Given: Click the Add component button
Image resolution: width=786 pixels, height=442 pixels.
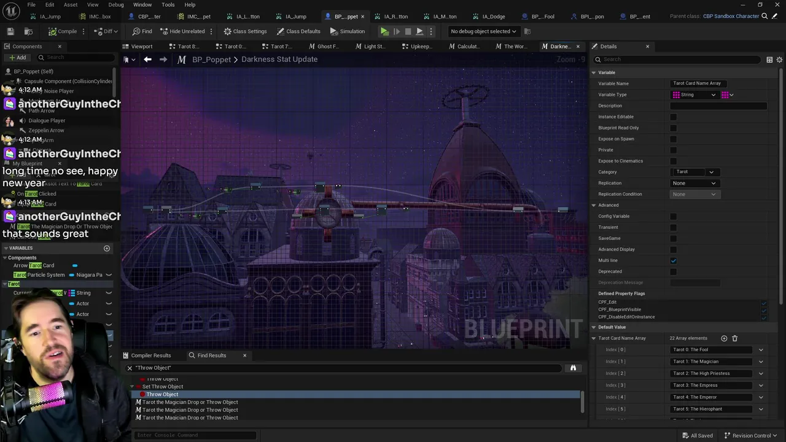Looking at the screenshot, I should [17, 58].
